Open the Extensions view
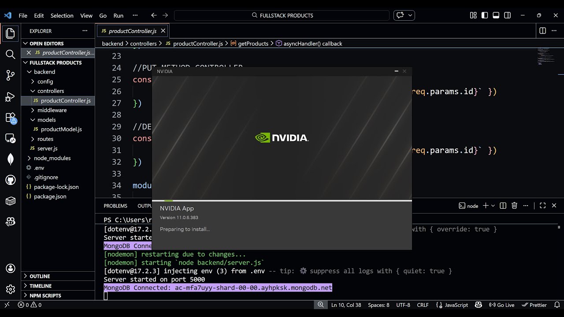Viewport: 564px width, 317px height. (x=11, y=118)
